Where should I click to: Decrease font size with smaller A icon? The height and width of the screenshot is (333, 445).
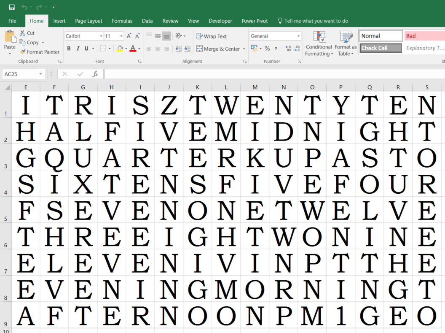[x=137, y=36]
